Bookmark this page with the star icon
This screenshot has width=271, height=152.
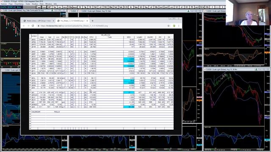click(x=169, y=26)
